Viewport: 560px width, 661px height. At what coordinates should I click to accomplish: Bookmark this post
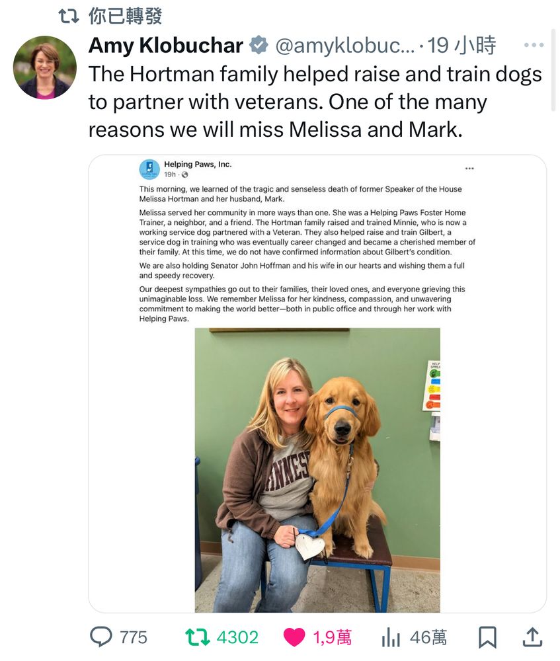pos(487,637)
